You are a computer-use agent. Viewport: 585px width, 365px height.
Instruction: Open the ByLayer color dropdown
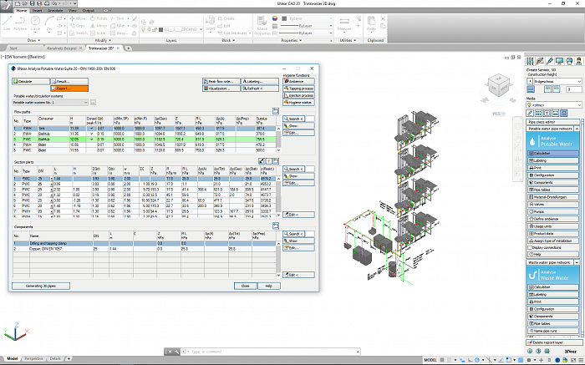click(331, 18)
